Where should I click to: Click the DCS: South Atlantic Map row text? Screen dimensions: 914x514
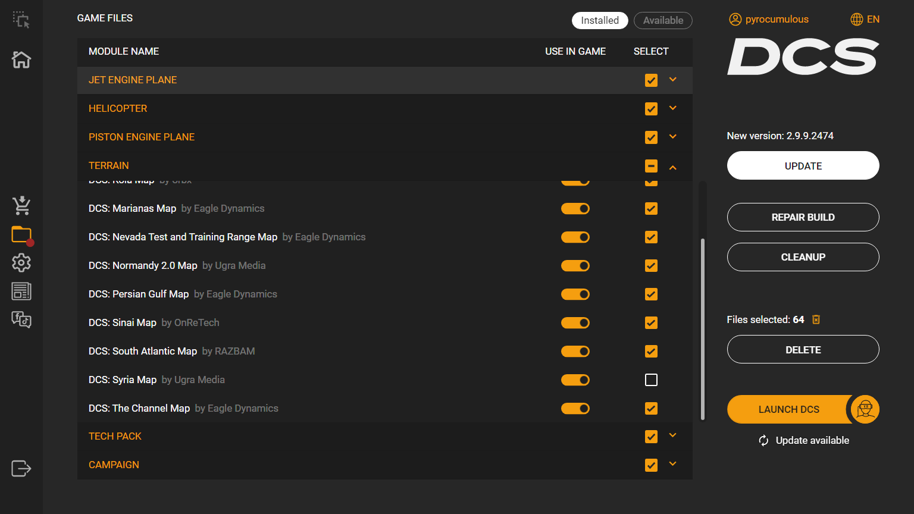tap(143, 351)
